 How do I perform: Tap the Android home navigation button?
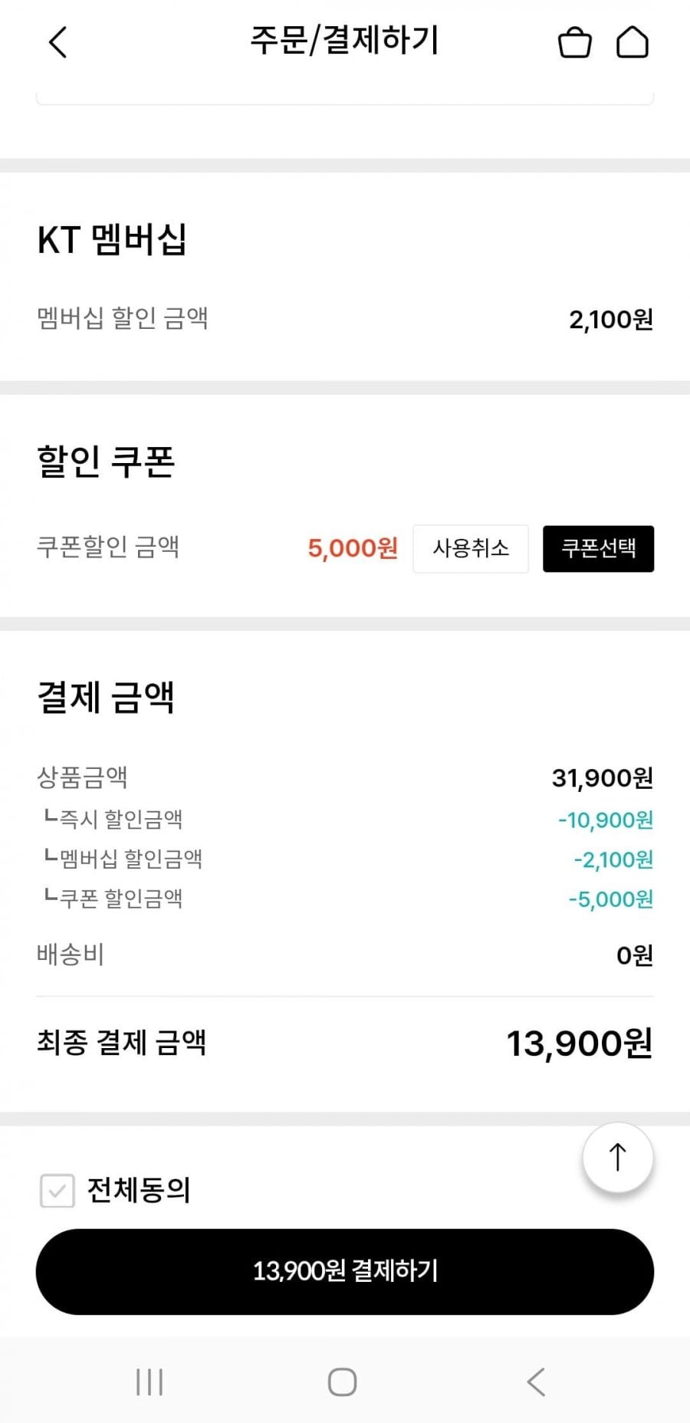coord(342,1382)
